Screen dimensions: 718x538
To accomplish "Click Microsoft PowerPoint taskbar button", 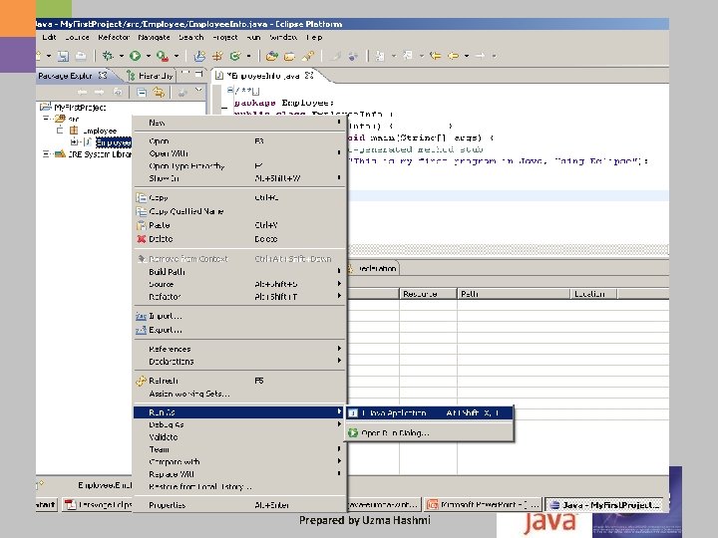I will coord(483,504).
